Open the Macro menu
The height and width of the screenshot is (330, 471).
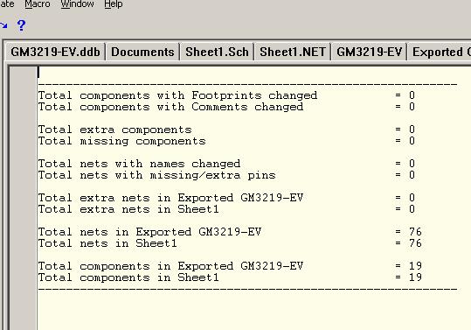tap(38, 4)
